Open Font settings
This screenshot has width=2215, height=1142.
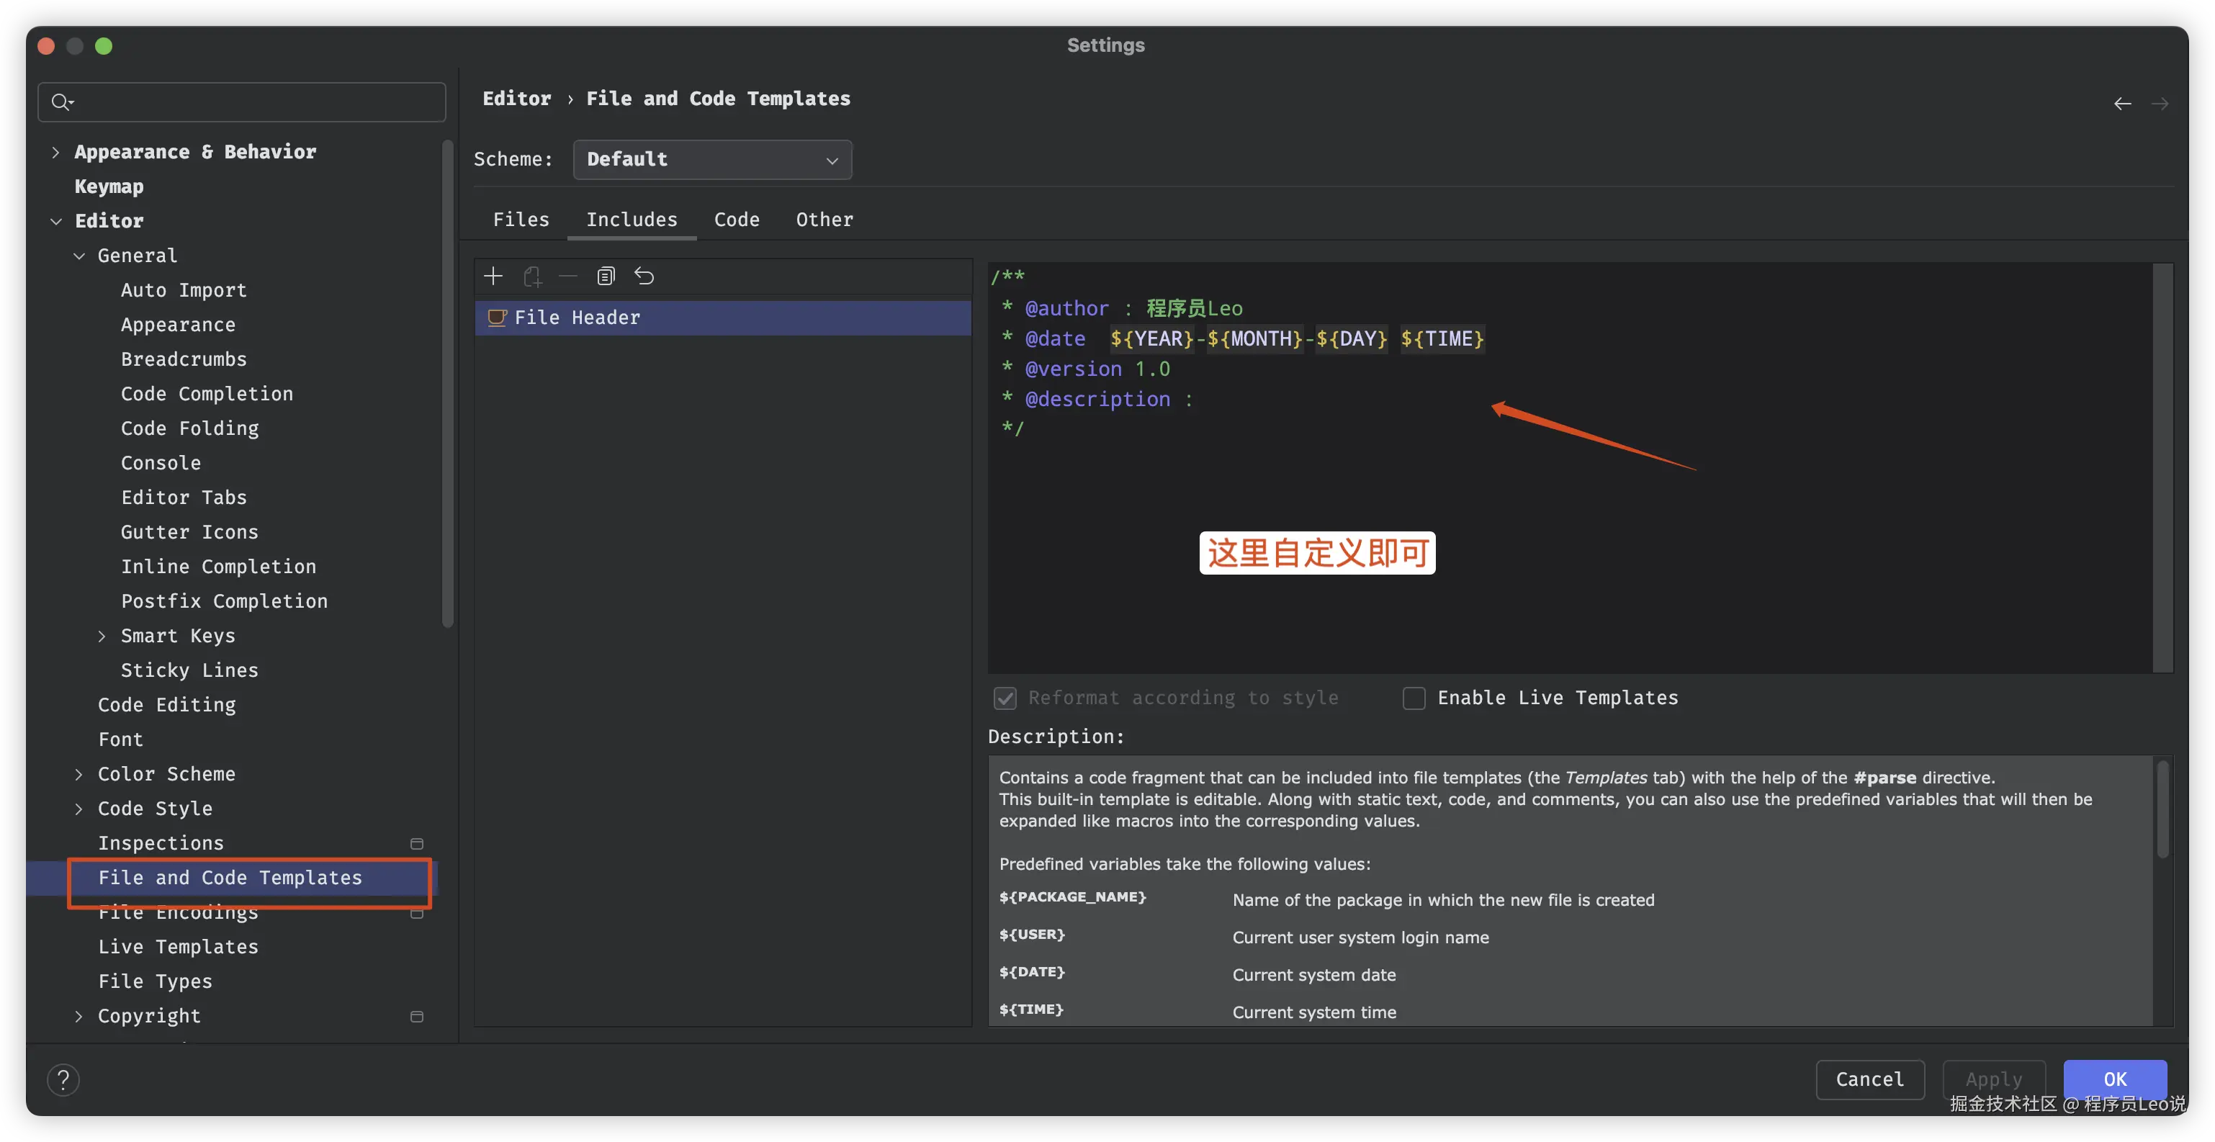tap(120, 739)
